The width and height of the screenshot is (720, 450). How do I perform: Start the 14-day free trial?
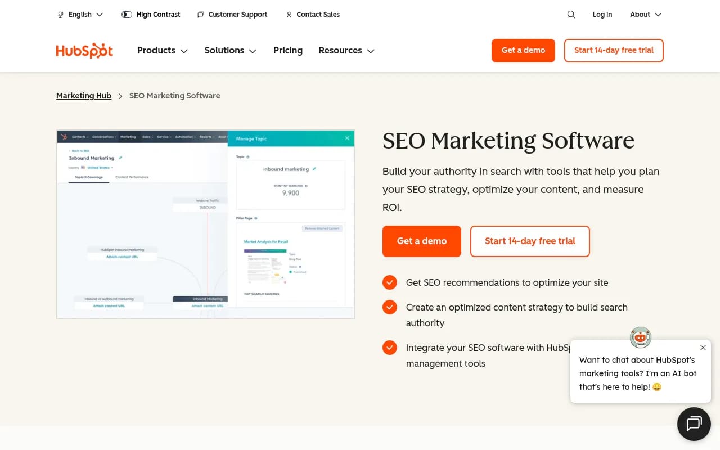pos(614,50)
